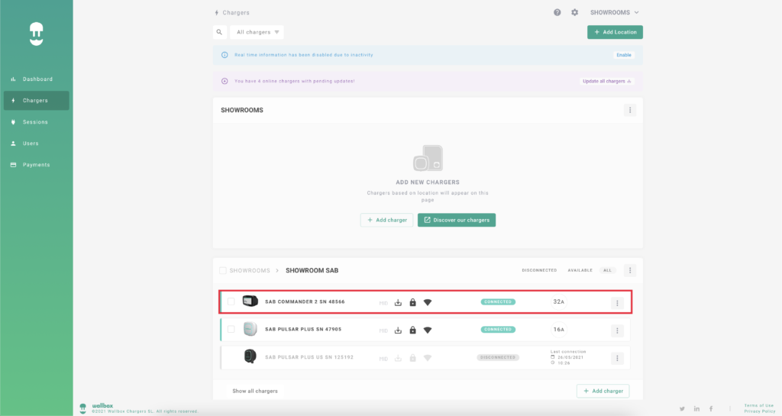This screenshot has height=416, width=782.
Task: Click the download icon for SAB Commander 2
Action: coord(398,302)
